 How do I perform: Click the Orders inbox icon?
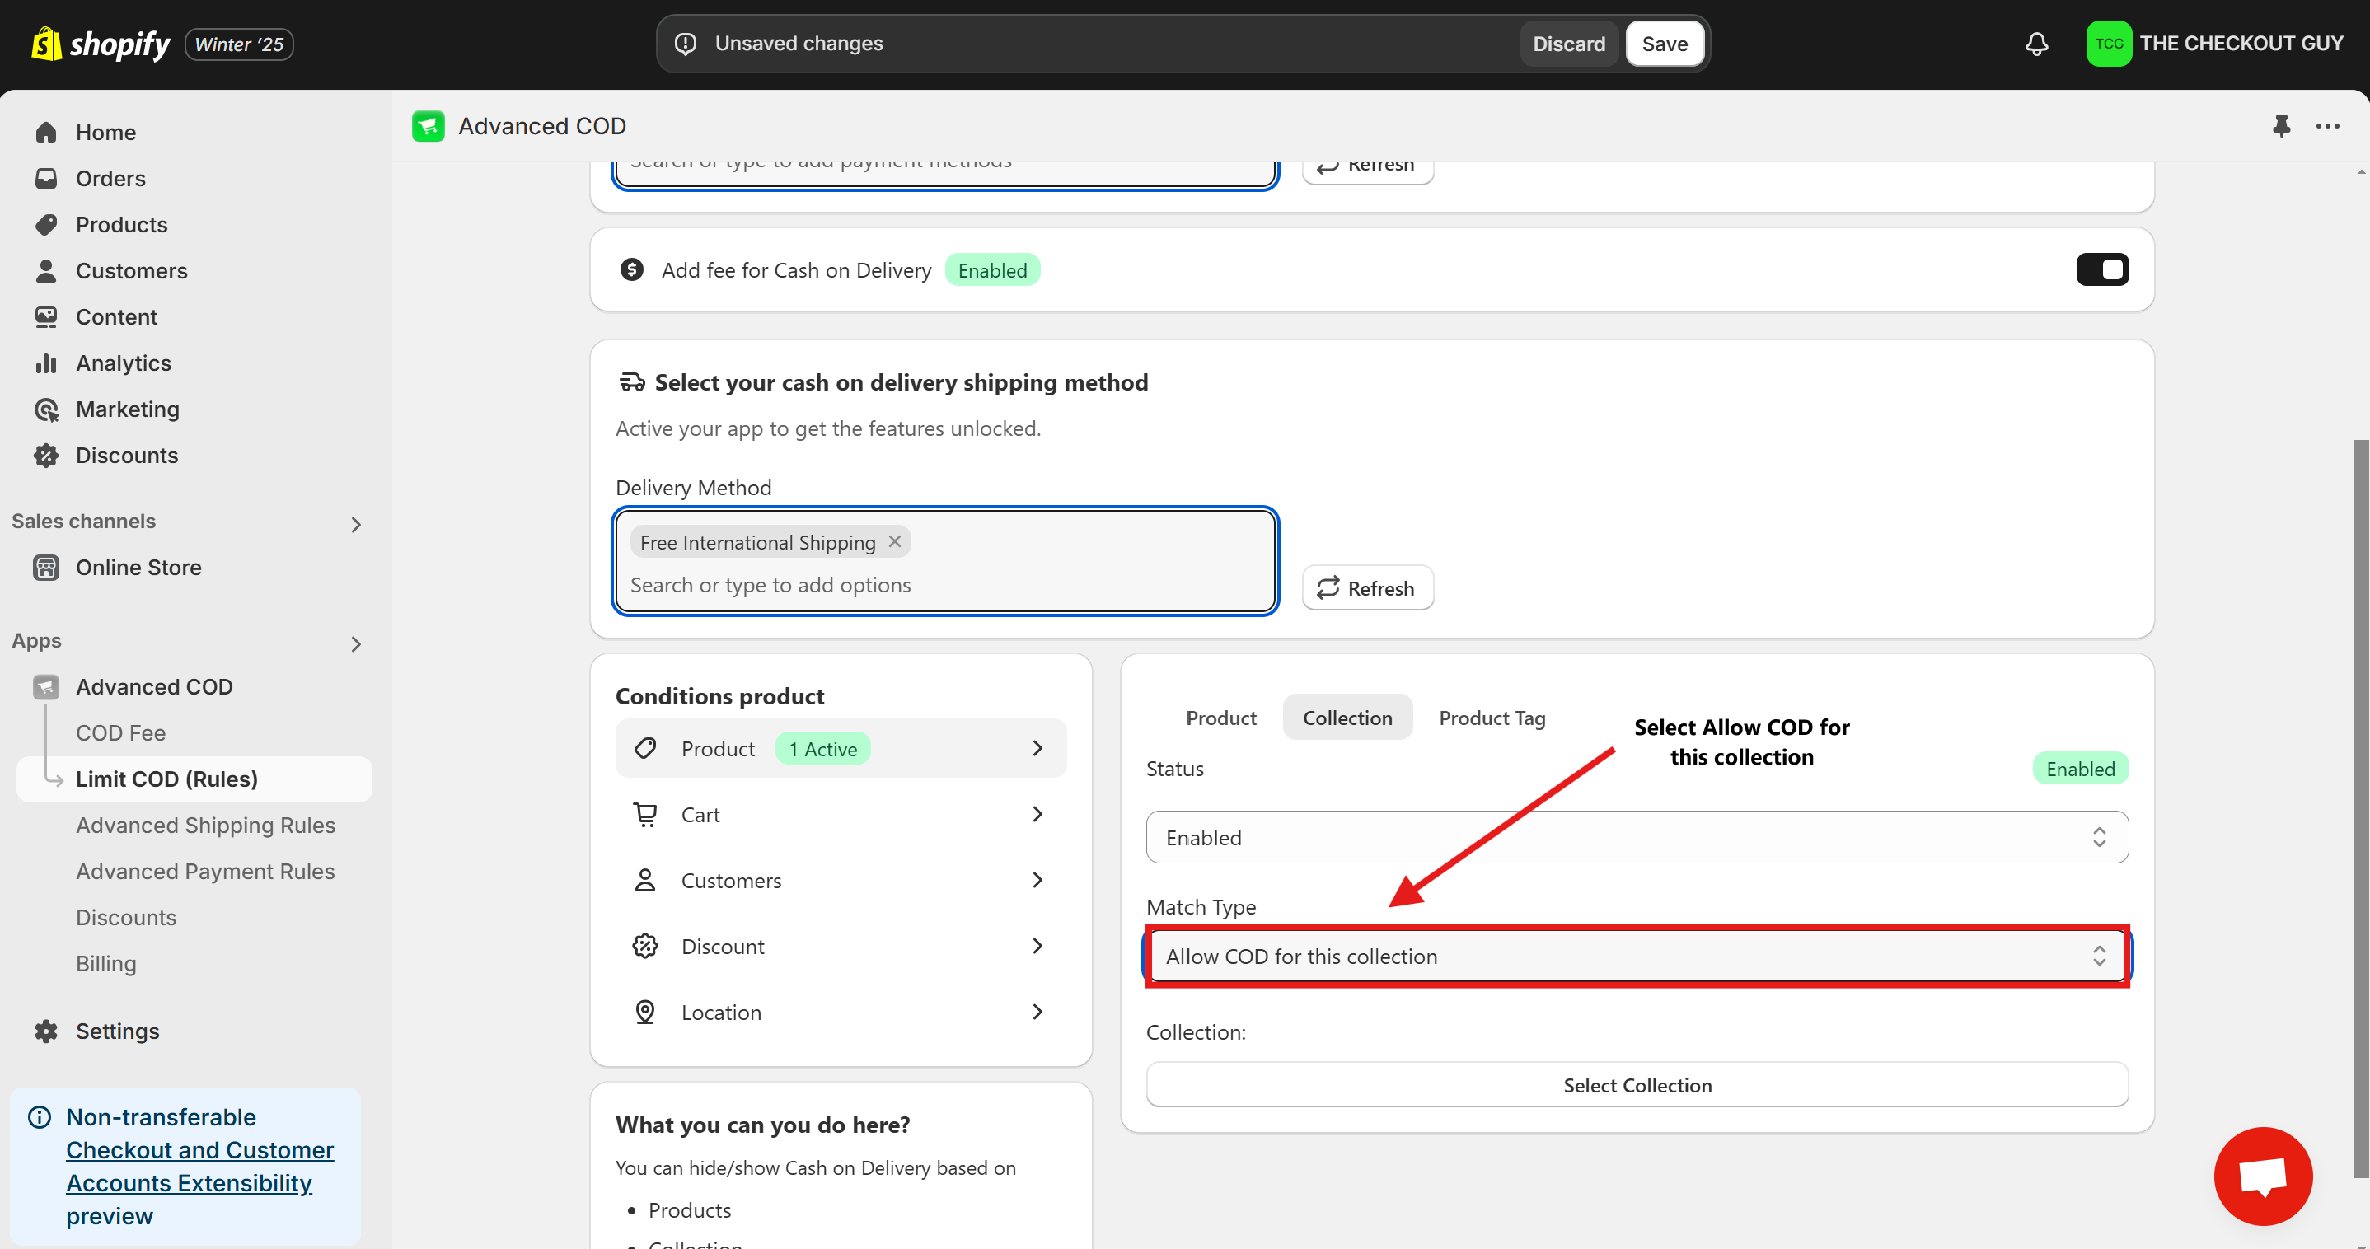[46, 179]
